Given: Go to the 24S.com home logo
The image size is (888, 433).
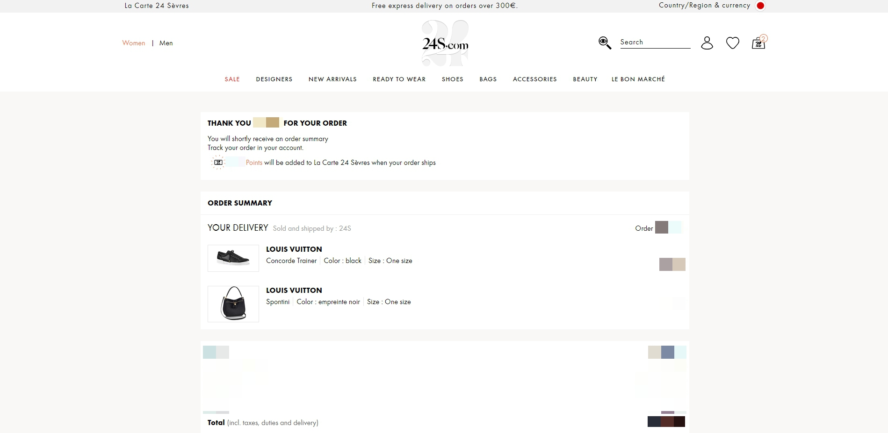Looking at the screenshot, I should pyautogui.click(x=445, y=43).
